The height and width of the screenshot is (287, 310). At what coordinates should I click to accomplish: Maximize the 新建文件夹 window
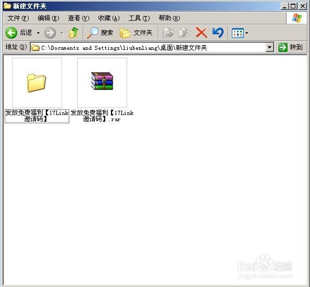coord(293,6)
